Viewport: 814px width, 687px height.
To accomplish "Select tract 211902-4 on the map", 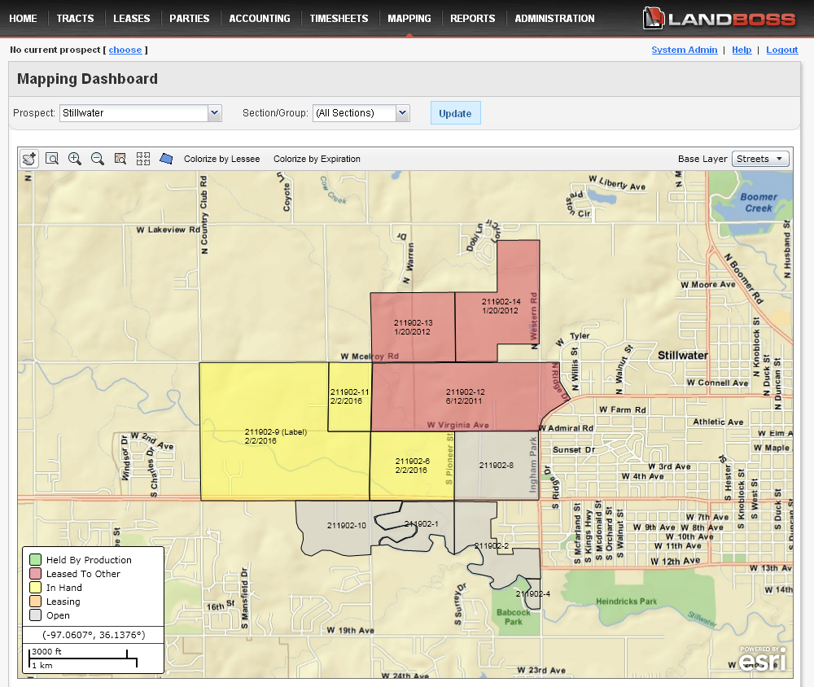I will pyautogui.click(x=533, y=594).
